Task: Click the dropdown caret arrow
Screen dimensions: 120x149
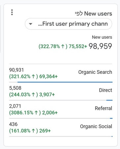Action: pos(30,24)
